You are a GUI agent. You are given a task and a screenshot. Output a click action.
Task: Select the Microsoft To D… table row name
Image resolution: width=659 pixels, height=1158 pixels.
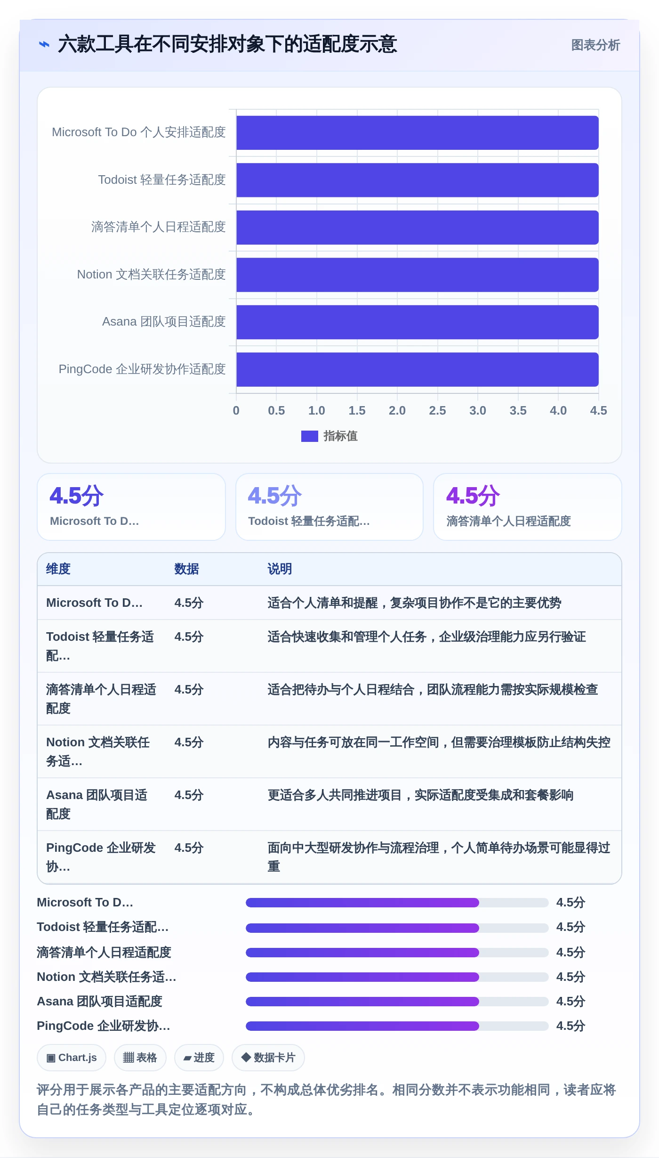(95, 603)
